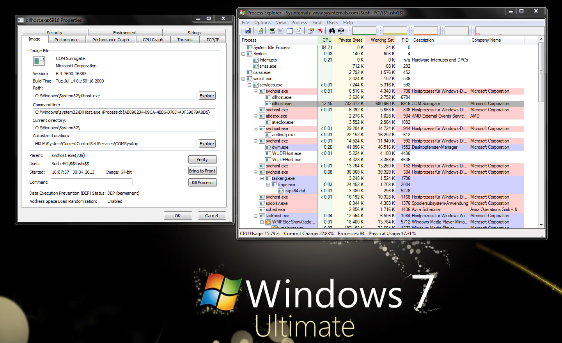
Task: Click Explore button next to Autostart Location
Action: (207, 144)
